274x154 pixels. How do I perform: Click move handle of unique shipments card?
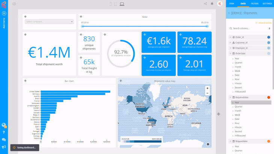click(81, 34)
